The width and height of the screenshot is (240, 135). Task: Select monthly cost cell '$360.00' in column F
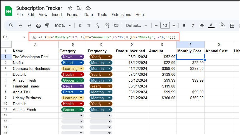pos(190,98)
